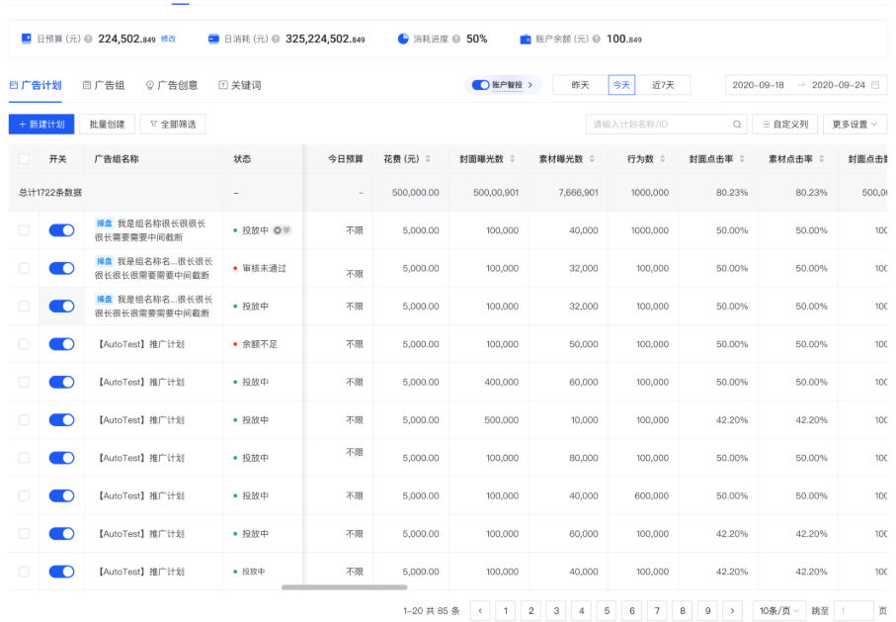Click 修改 link beside daily budget
This screenshot has height=622, width=896.
point(168,39)
